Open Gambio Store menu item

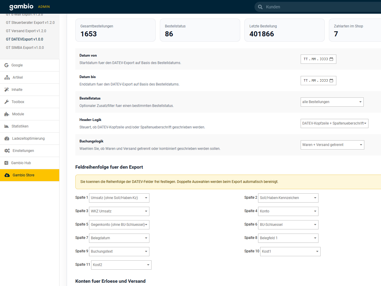click(x=24, y=175)
